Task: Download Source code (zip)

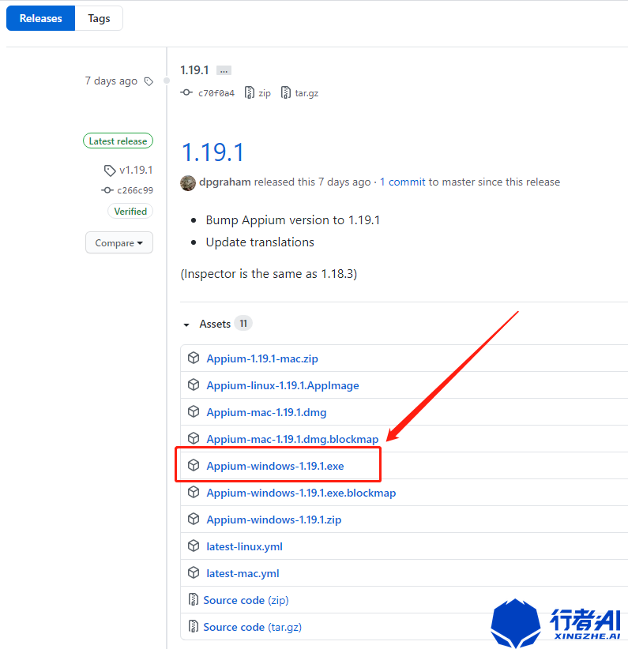Action: 246,601
